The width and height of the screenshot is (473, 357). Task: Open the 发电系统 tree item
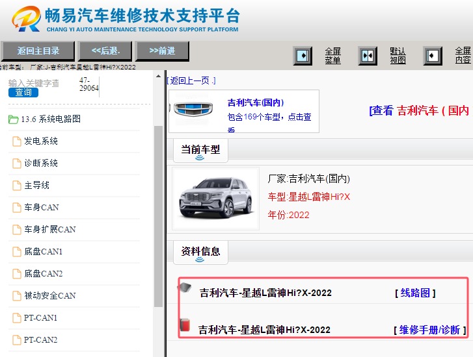click(x=41, y=141)
